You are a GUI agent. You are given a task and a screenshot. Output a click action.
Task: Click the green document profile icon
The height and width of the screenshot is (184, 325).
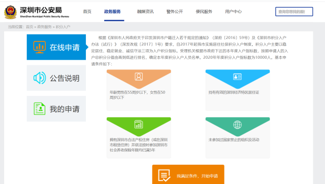click(40, 108)
